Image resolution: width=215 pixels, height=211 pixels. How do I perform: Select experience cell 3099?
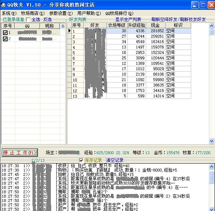[x=137, y=58]
